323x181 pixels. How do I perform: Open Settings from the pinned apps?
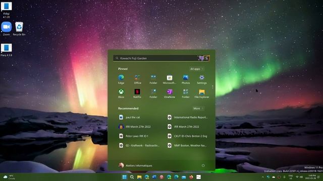pos(202,79)
